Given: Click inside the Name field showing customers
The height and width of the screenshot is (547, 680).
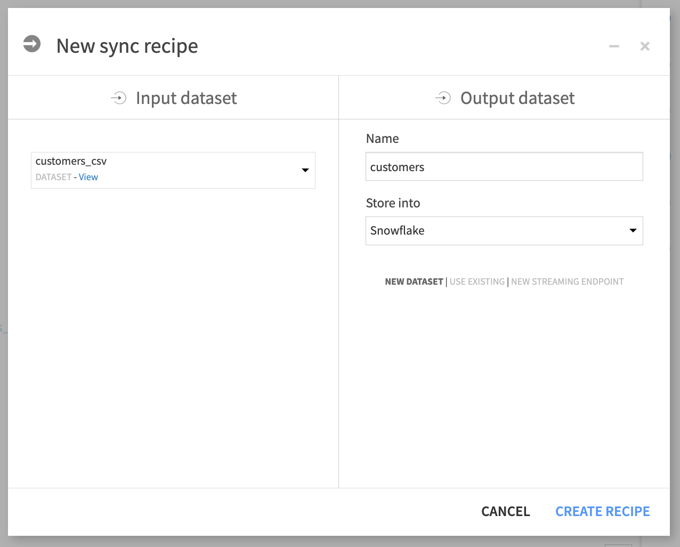Looking at the screenshot, I should click(x=504, y=166).
